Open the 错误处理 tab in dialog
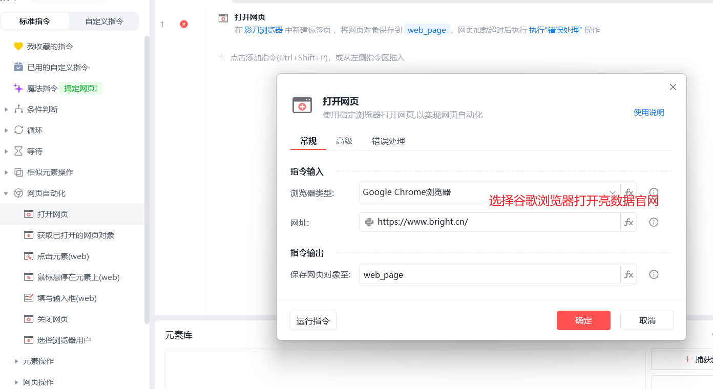 coord(388,141)
